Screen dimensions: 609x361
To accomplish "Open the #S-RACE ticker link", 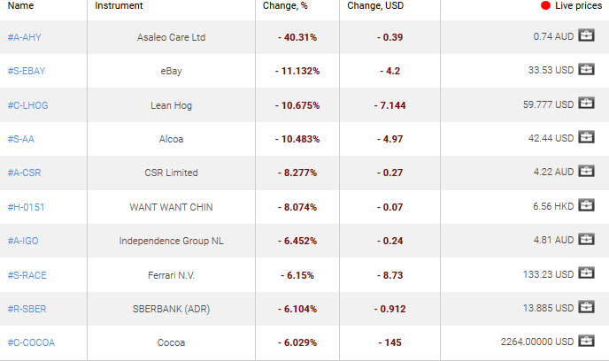I will [27, 275].
